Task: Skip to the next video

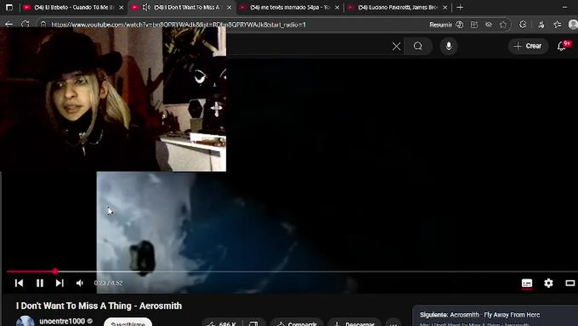Action: point(59,283)
